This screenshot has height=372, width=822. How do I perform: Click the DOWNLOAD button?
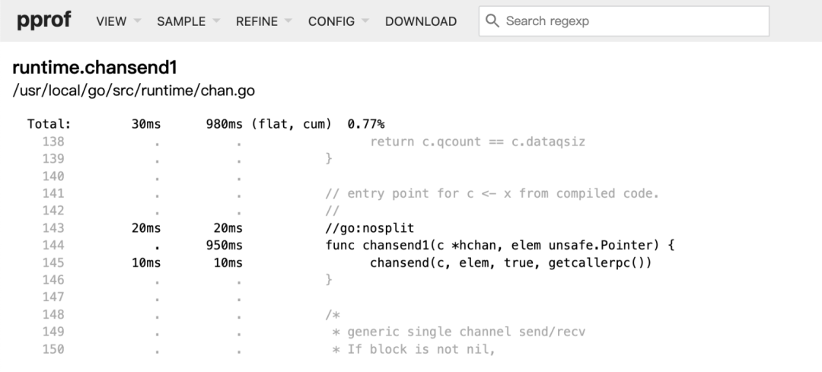420,21
